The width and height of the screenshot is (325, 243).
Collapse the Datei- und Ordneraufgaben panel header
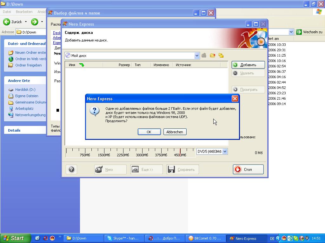25,44
